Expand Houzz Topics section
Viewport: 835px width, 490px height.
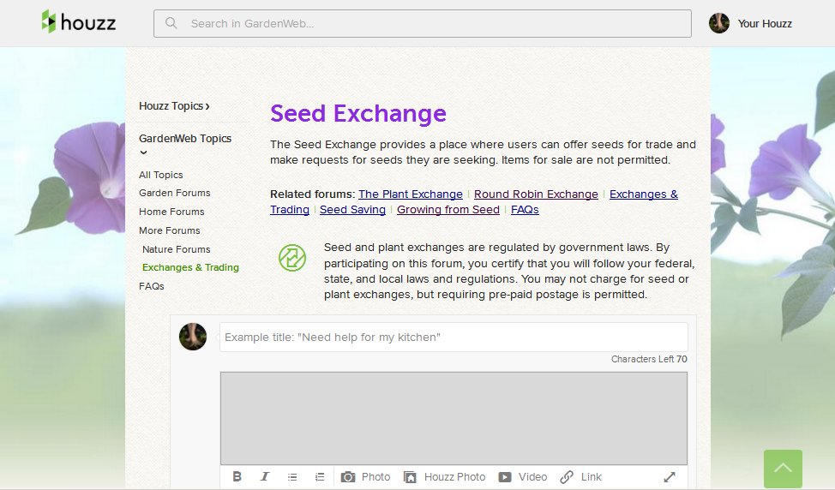[174, 106]
